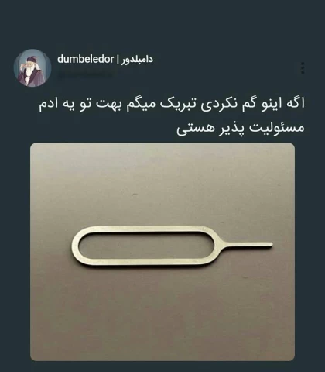Click the word تبریک in the post
The image size is (325, 372).
point(173,104)
